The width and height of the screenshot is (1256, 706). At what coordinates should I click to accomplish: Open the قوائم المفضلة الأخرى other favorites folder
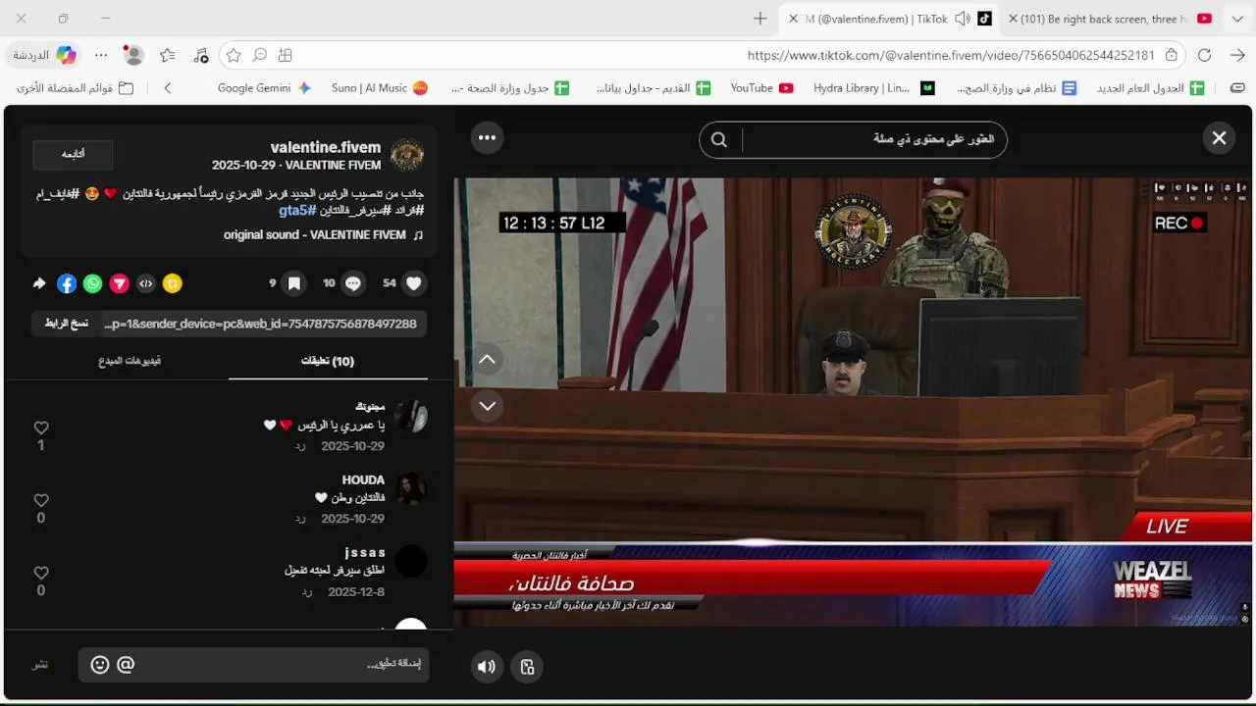coord(76,88)
